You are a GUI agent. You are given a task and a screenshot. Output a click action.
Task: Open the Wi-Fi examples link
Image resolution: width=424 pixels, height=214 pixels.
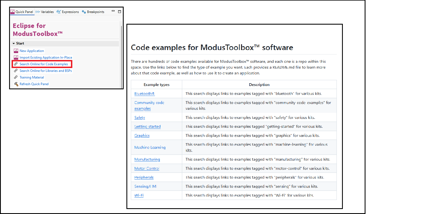coord(139,195)
